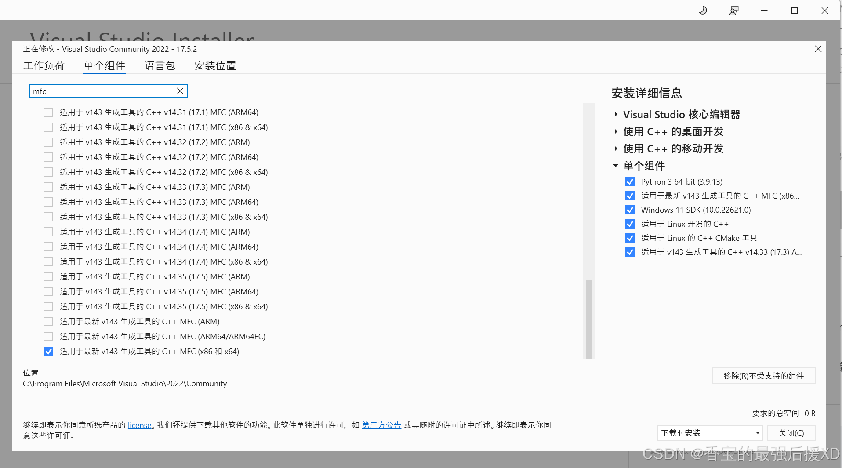Click the 安装详细信息 heading
The height and width of the screenshot is (468, 842).
pyautogui.click(x=646, y=93)
